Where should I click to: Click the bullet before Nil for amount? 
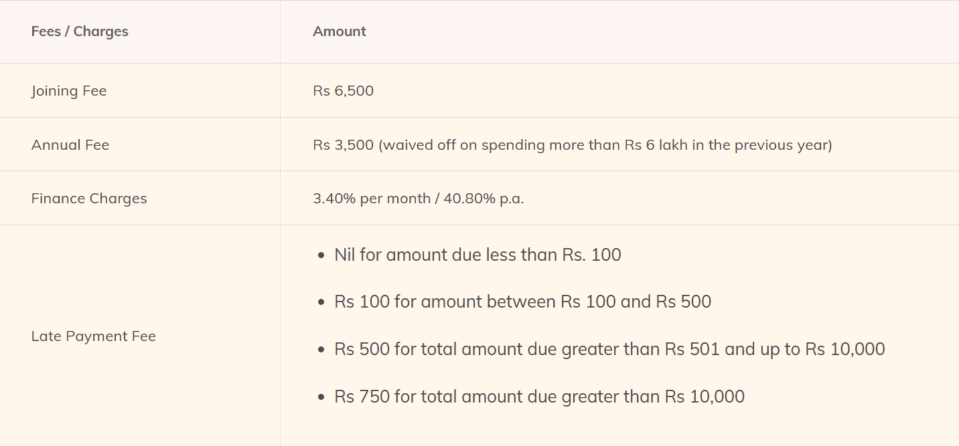point(321,255)
